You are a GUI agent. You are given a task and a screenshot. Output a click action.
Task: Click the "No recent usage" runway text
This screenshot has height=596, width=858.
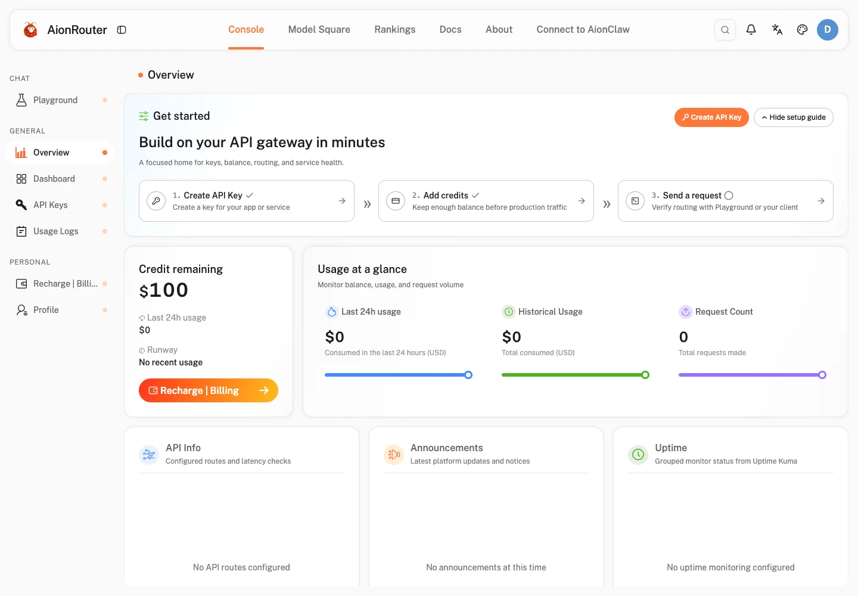tap(170, 362)
